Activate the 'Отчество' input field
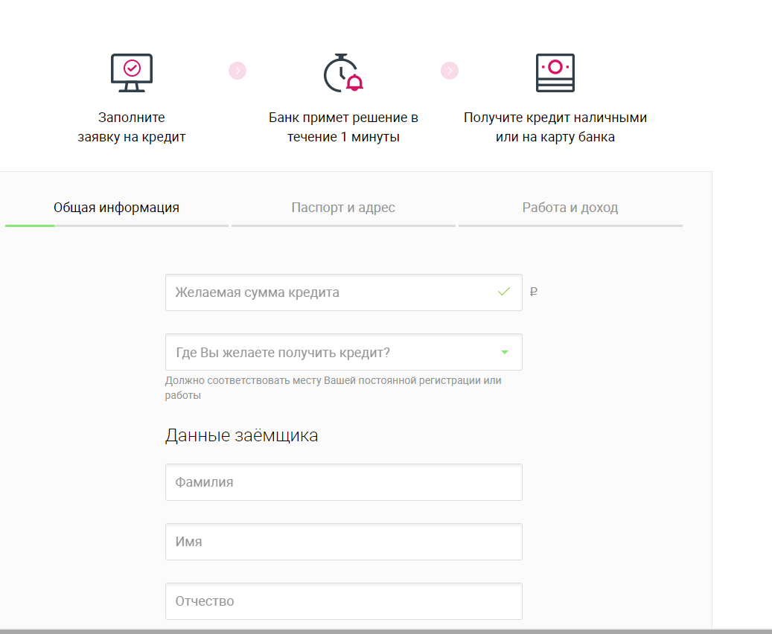772x634 pixels. pos(343,601)
